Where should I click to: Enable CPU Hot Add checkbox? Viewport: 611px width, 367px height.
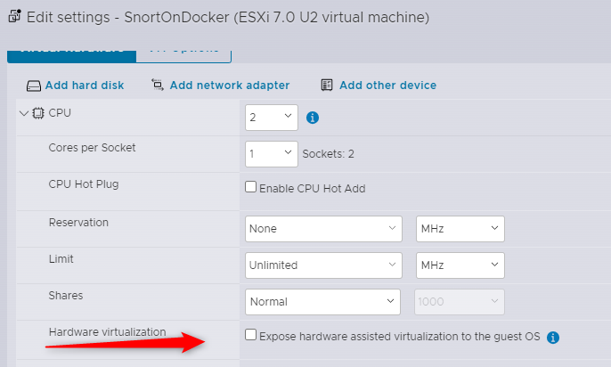(x=251, y=187)
